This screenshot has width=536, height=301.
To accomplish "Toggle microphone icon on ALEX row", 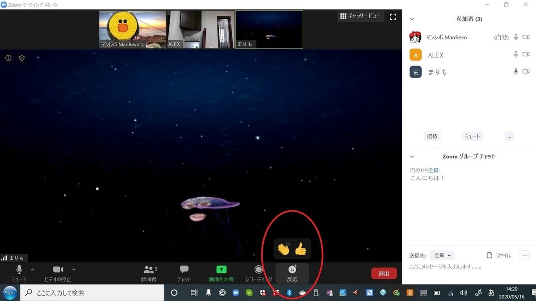I will (515, 54).
